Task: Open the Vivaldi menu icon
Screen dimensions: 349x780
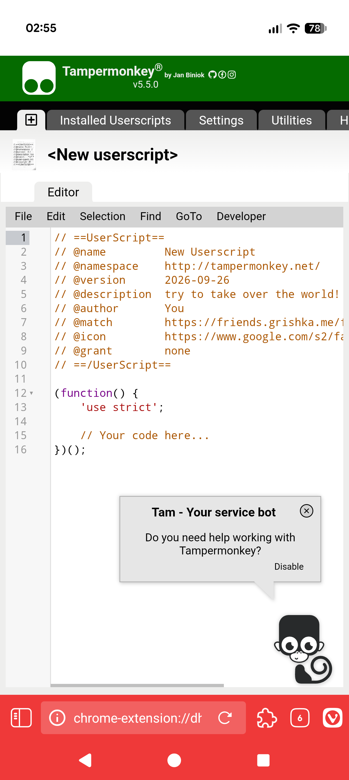Action: click(x=332, y=718)
